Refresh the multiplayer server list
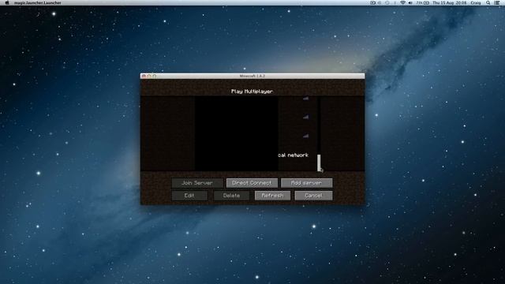Image resolution: width=505 pixels, height=284 pixels. pos(272,196)
